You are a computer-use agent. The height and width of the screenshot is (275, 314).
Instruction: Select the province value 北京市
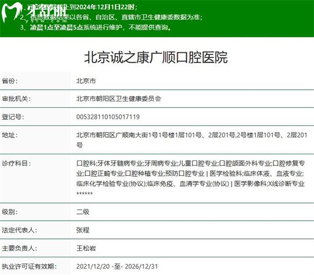pos(86,81)
